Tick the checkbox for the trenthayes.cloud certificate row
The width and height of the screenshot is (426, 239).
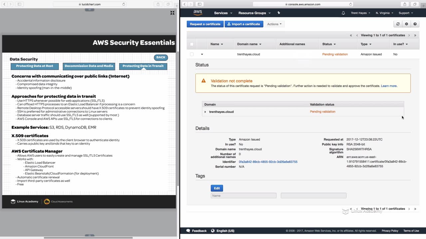192,54
